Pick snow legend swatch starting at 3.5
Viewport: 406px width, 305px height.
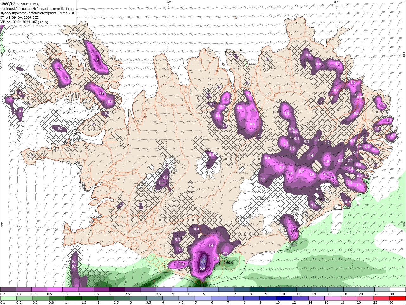[x=164, y=289]
